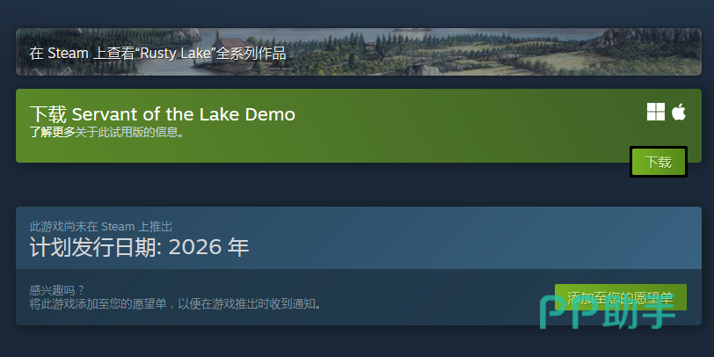Click the "计划发行日期: 2026 年" release date text

pyautogui.click(x=139, y=247)
